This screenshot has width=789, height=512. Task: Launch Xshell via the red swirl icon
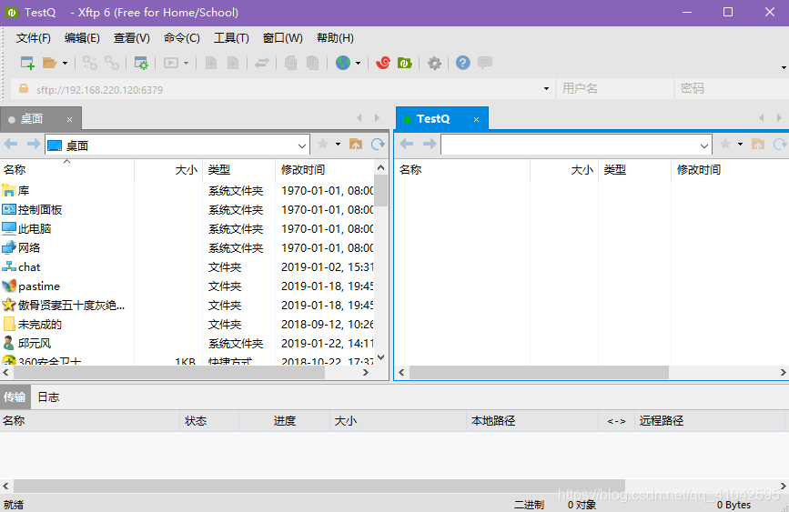click(x=383, y=63)
